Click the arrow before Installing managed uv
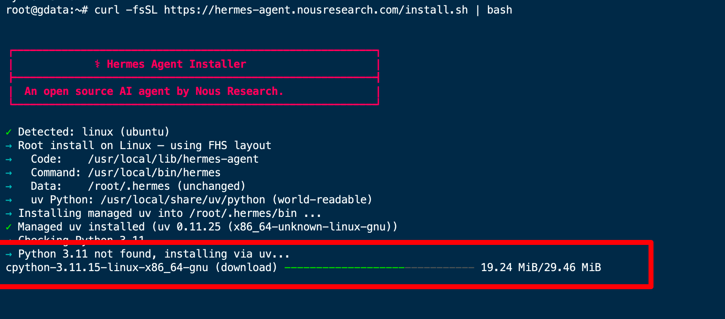The height and width of the screenshot is (319, 725). 9,213
